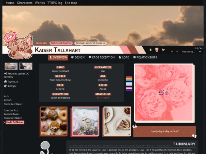Click the palette icon on Design tab
This screenshot has height=154, width=206.
72,57
